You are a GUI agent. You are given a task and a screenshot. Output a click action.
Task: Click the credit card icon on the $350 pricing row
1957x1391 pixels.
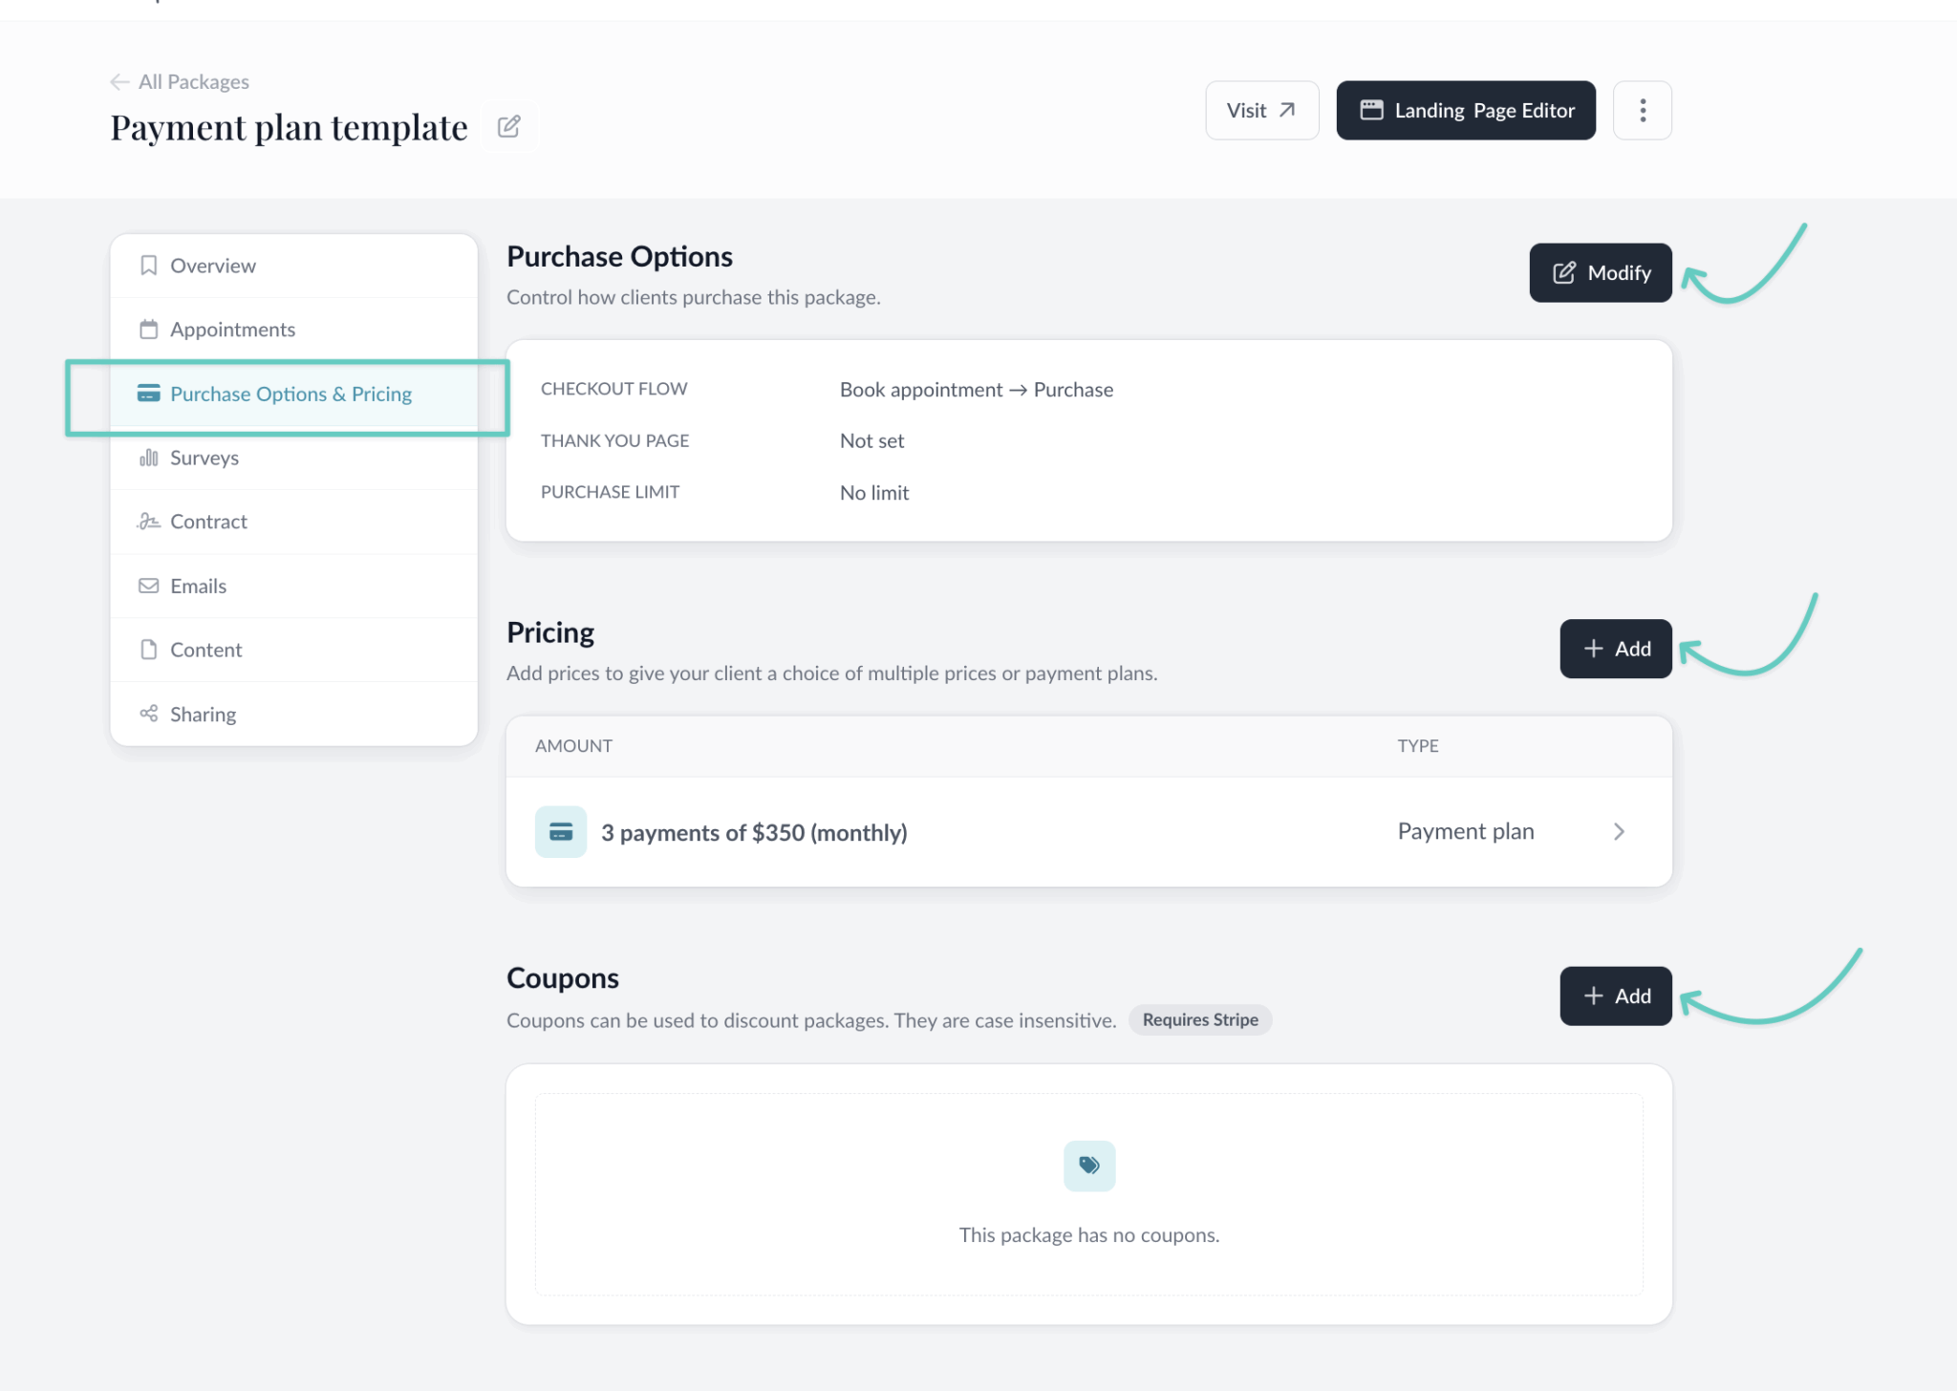coord(560,831)
